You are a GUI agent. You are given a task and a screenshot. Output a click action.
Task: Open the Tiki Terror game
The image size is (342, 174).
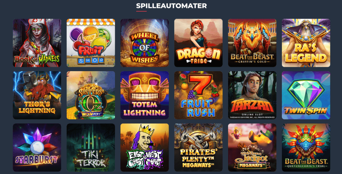tap(91, 147)
